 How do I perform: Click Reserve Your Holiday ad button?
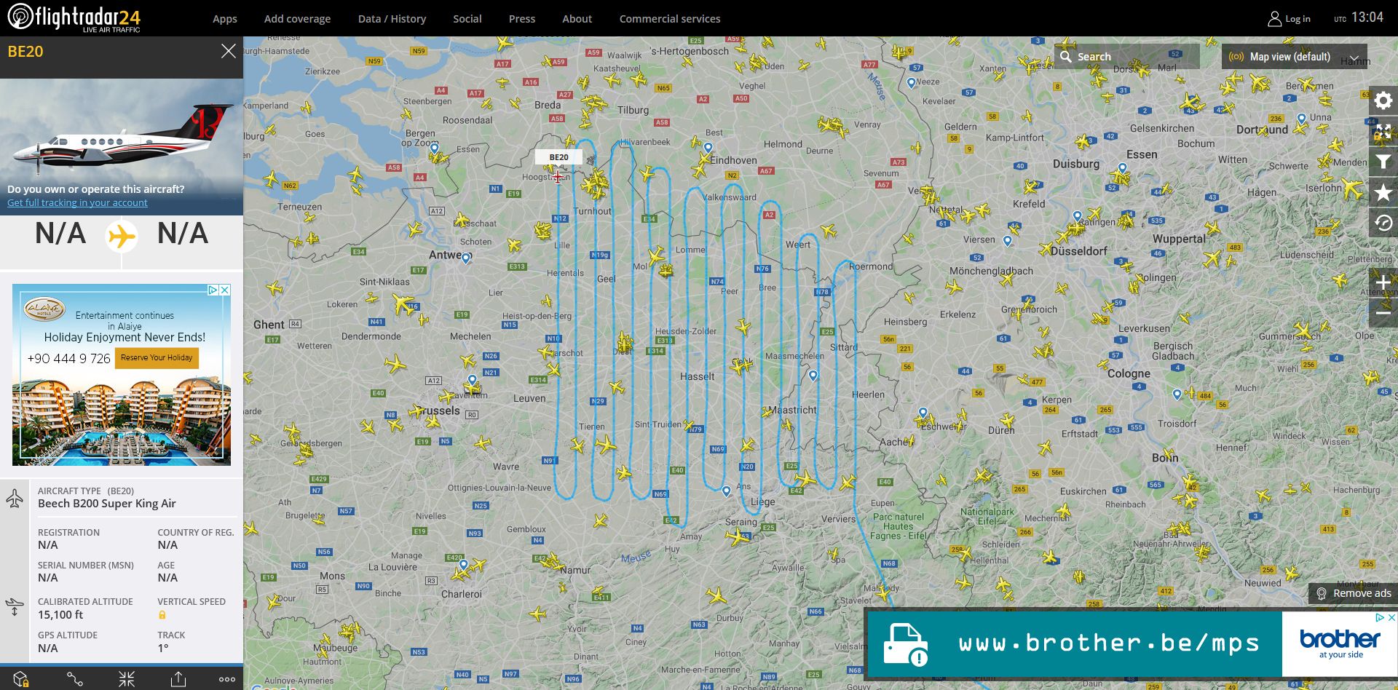(x=157, y=357)
